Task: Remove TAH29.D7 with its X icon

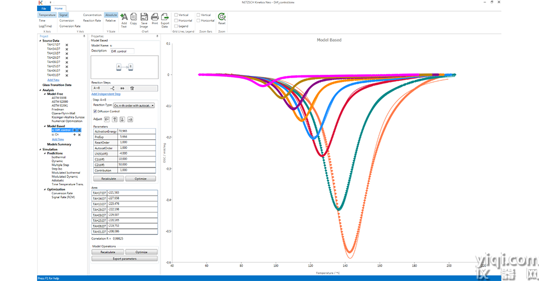Action: (x=67, y=58)
